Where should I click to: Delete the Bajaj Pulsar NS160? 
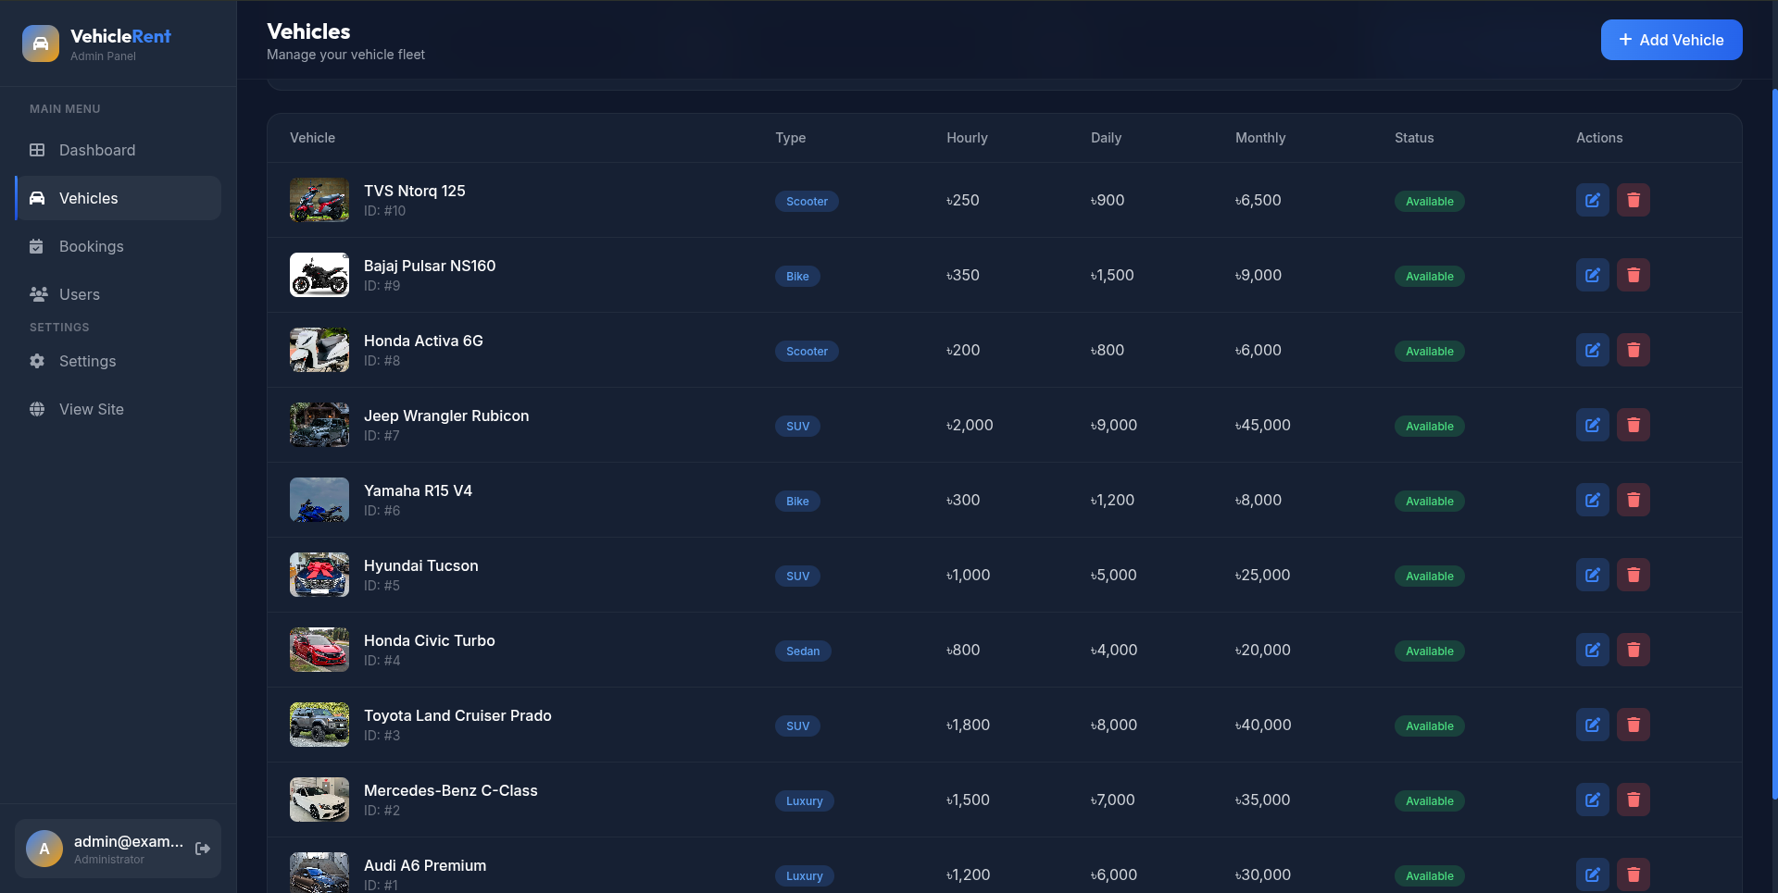(1633, 275)
